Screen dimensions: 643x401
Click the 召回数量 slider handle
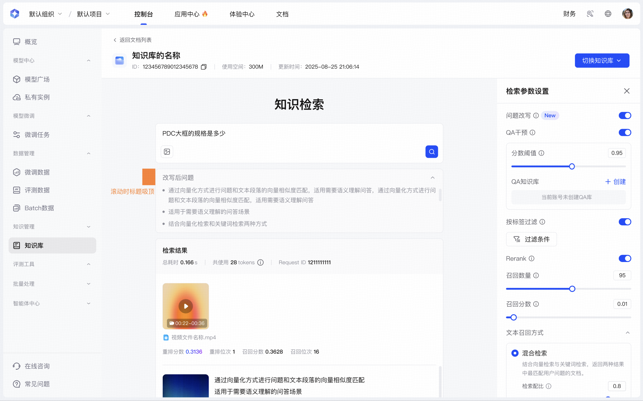coord(572,289)
